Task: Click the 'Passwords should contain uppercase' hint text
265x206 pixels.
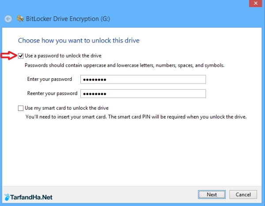Action: pyautogui.click(x=125, y=65)
